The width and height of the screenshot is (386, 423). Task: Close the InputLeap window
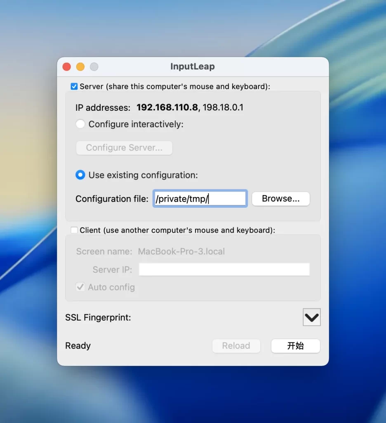tap(67, 67)
